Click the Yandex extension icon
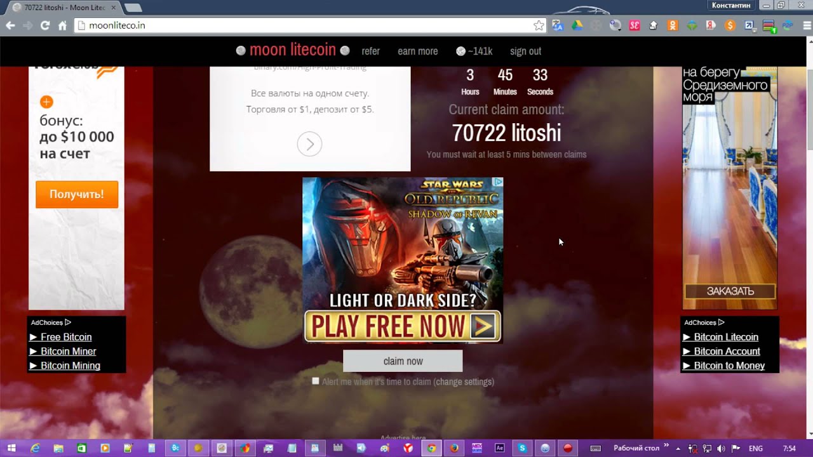This screenshot has width=813, height=457. tap(711, 25)
